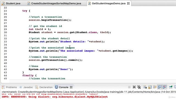176x99 pixels.
Task: Click the terminated launch description in Console
Action: [89, 92]
